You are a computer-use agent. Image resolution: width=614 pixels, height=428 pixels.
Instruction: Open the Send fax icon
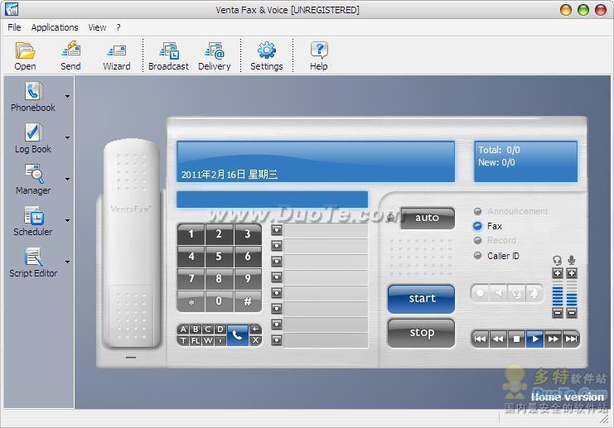(x=70, y=55)
